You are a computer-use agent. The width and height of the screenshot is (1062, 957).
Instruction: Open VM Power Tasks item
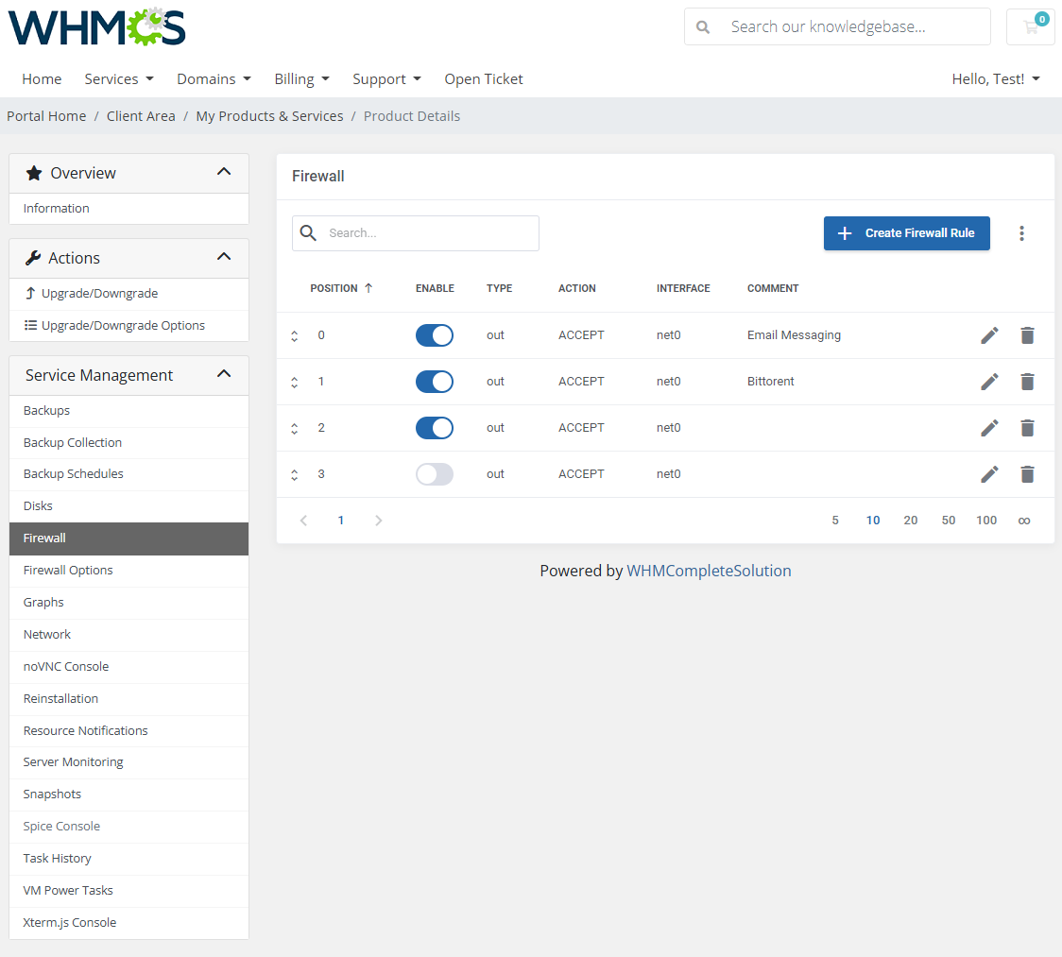tap(128, 891)
